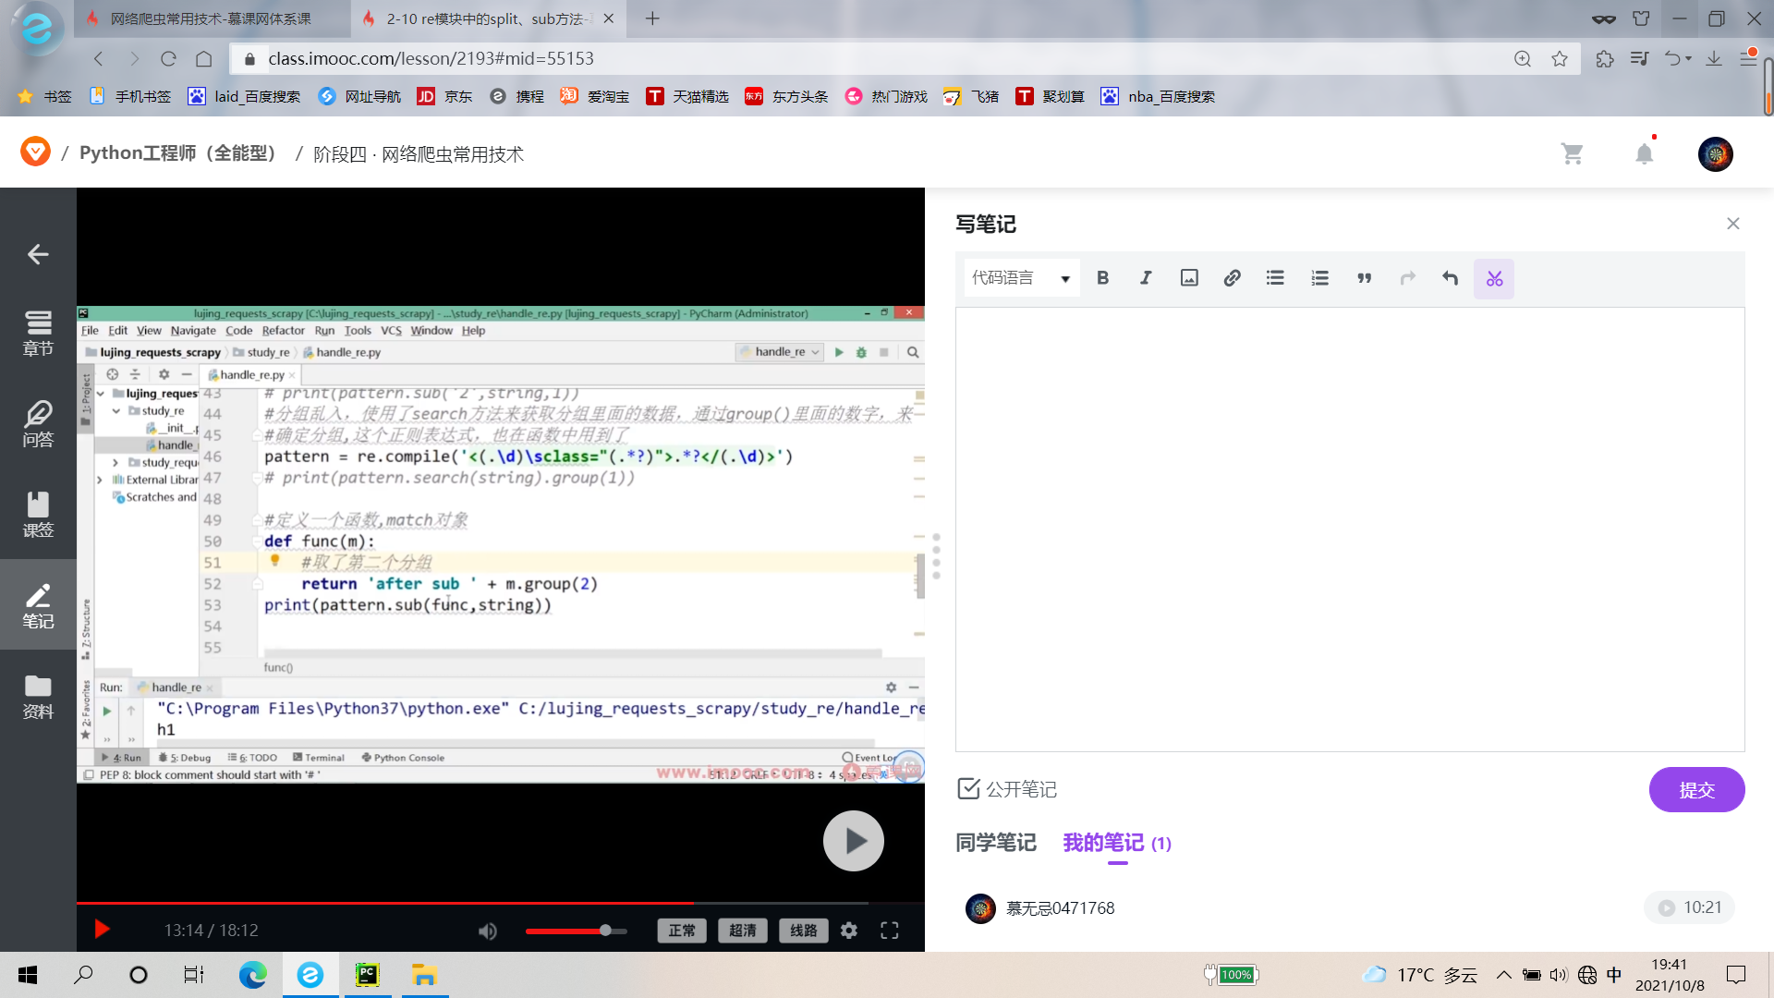Open the user avatar menu
This screenshot has height=998, width=1774.
point(1715,154)
